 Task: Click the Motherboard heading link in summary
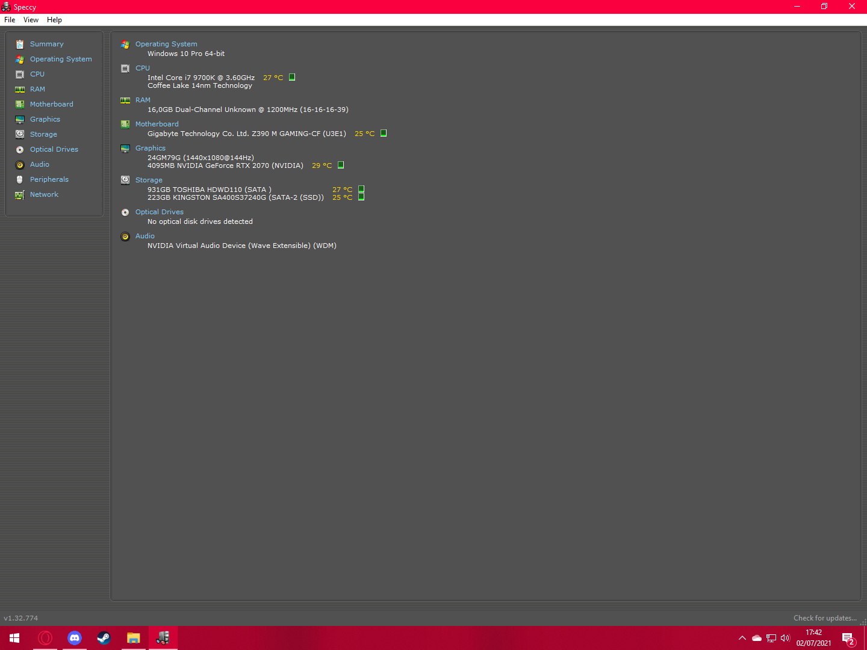point(157,124)
